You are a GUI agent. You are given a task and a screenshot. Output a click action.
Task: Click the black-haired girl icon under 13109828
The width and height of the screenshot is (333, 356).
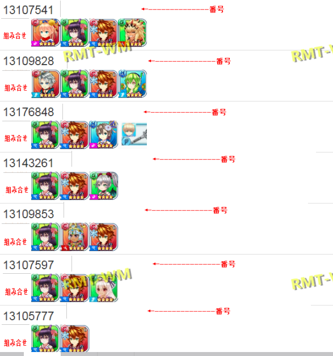pyautogui.click(x=74, y=84)
